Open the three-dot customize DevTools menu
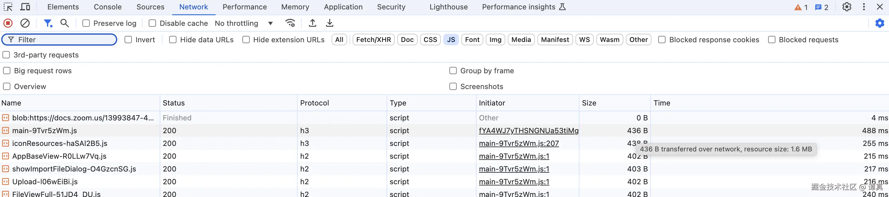889x197 pixels. coord(864,7)
